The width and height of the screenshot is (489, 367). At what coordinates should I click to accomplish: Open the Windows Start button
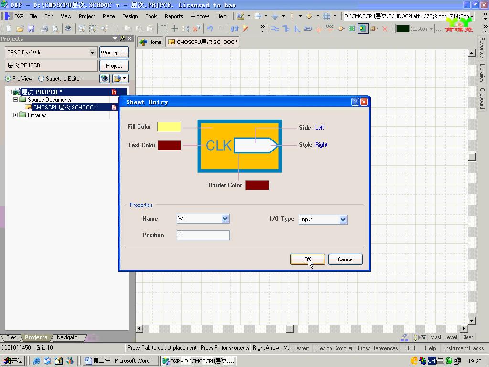point(13,361)
